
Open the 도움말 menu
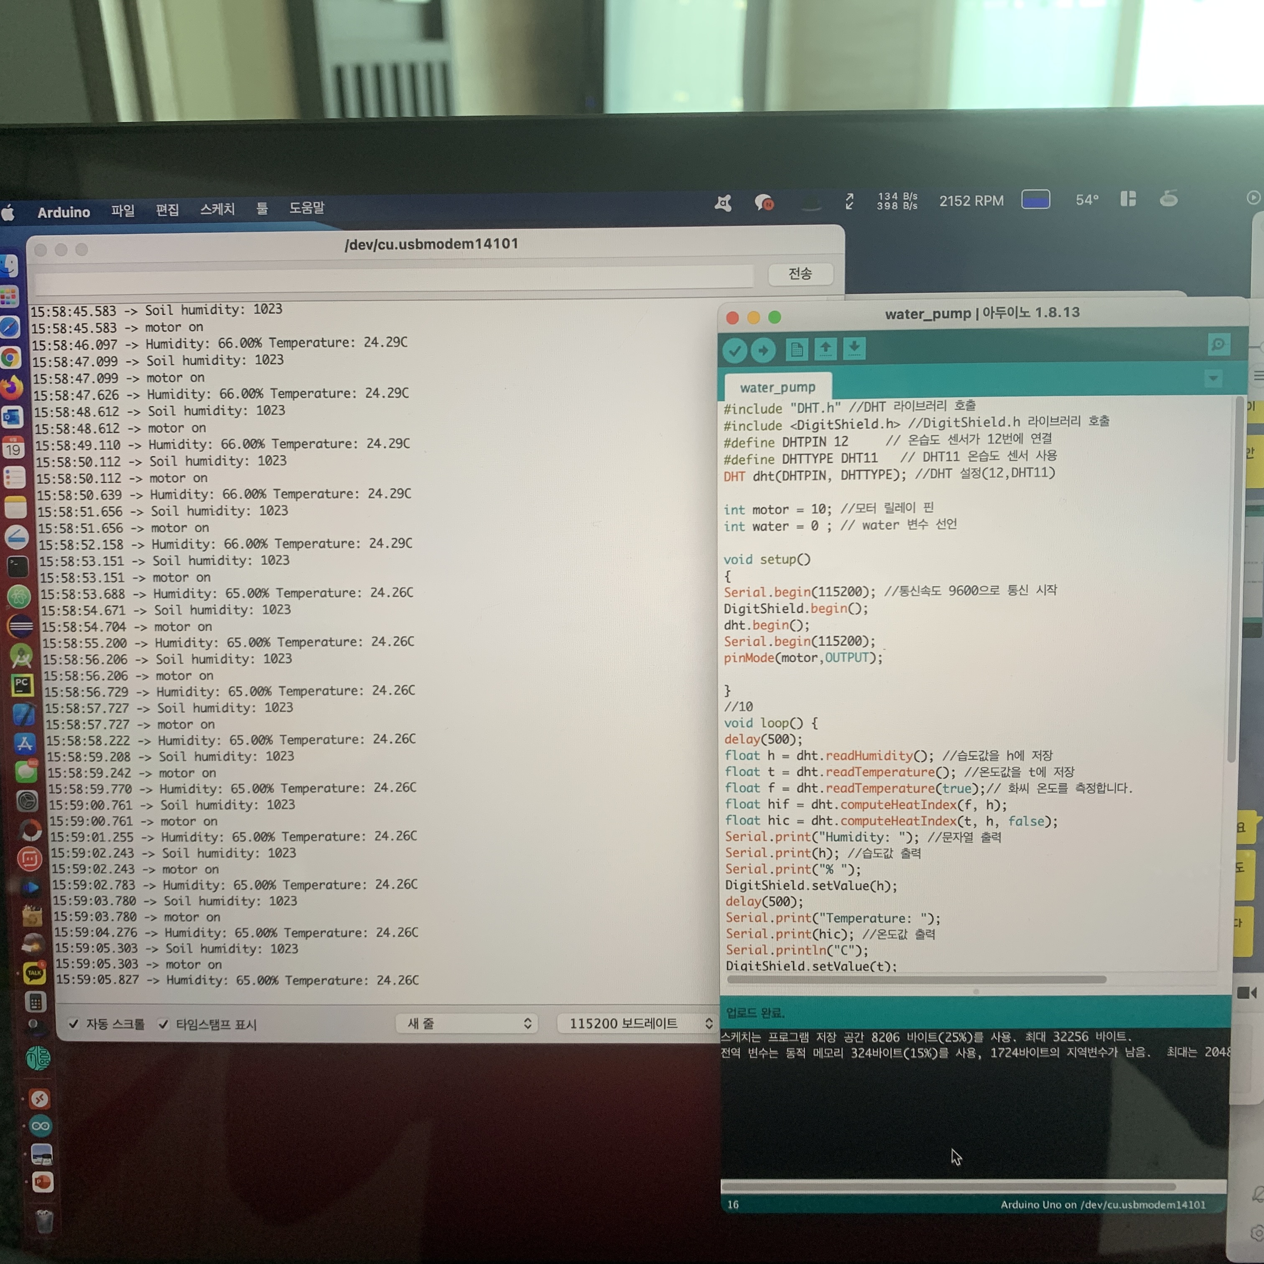point(307,208)
